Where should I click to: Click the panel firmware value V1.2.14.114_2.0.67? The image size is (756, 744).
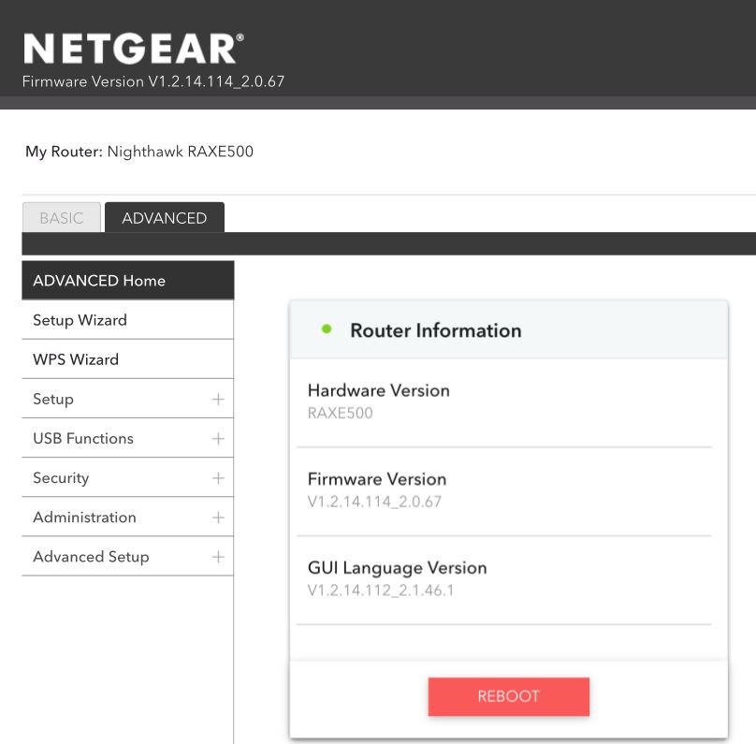[x=374, y=502]
